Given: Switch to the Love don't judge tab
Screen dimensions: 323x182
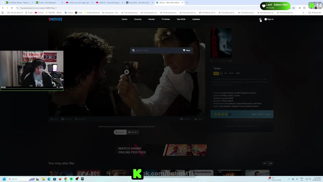Looking at the screenshot, I should [x=79, y=3].
